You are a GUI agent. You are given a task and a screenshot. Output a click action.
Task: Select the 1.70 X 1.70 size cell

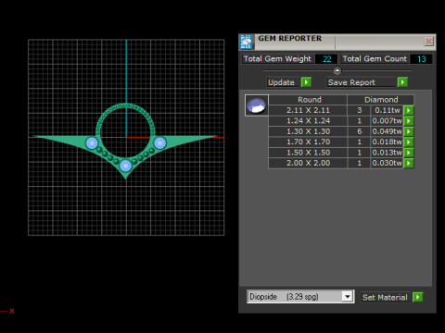coord(308,142)
